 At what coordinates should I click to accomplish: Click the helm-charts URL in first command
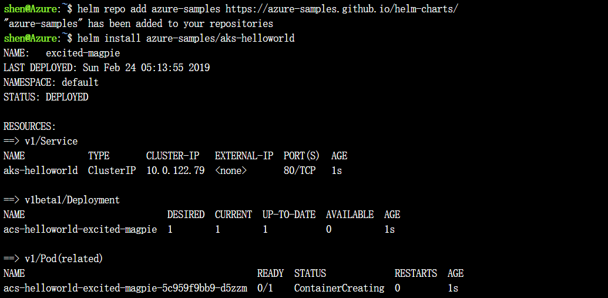tap(342, 9)
